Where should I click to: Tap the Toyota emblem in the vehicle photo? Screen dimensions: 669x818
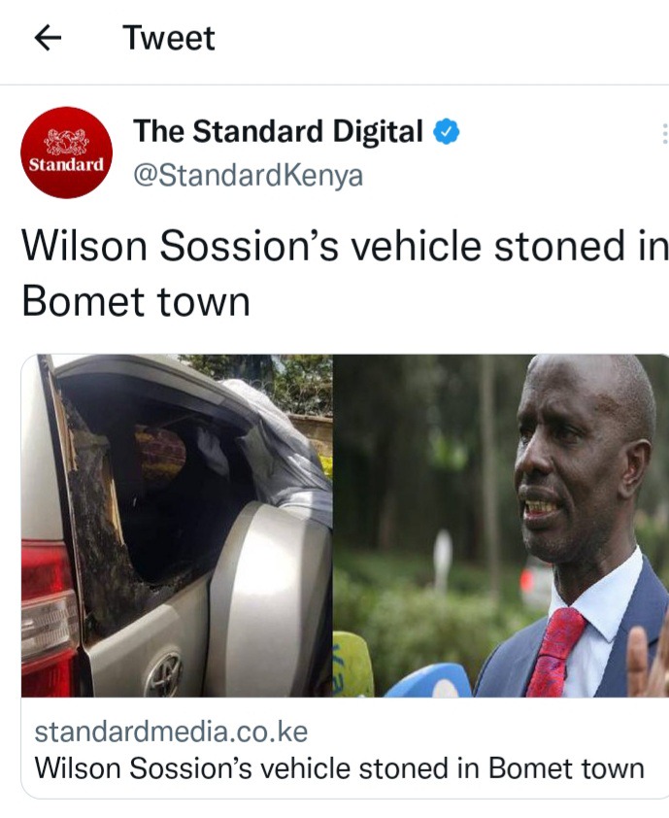click(x=165, y=672)
